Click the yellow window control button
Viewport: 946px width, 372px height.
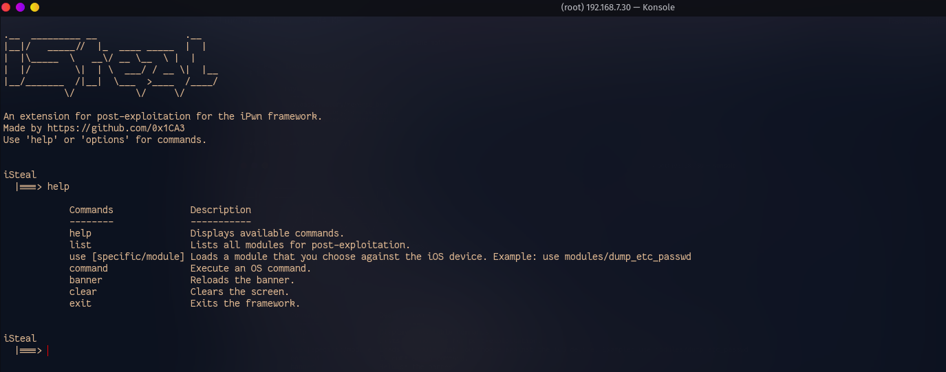point(34,7)
